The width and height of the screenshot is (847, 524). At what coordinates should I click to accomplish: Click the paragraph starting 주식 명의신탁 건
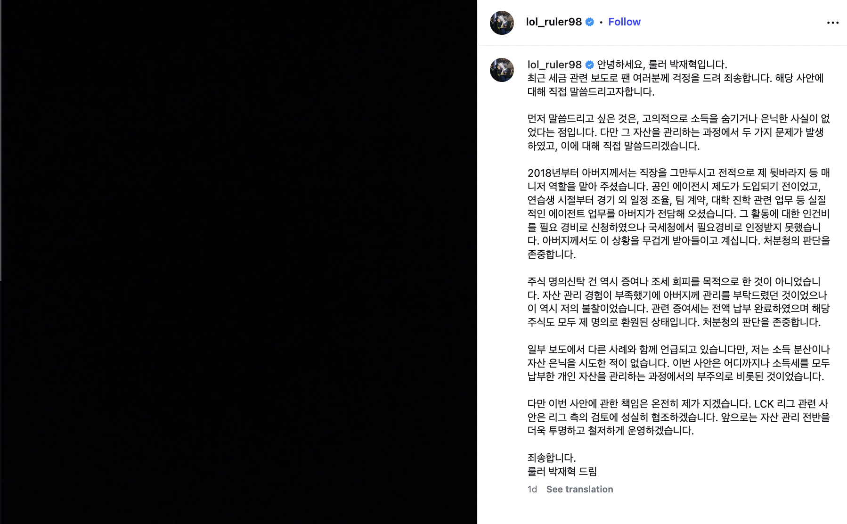678,302
